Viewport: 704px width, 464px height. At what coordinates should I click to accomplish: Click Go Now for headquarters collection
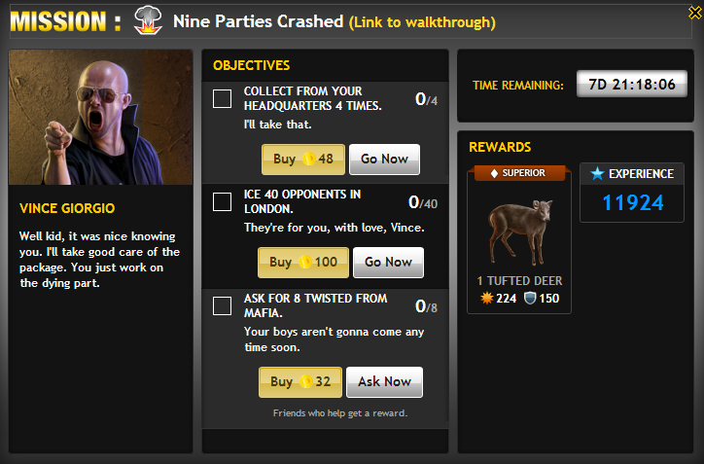click(384, 159)
